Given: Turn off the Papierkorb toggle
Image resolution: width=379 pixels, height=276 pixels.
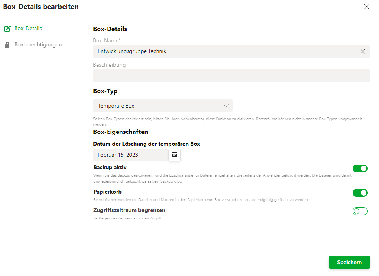Looking at the screenshot, I should tap(360, 193).
